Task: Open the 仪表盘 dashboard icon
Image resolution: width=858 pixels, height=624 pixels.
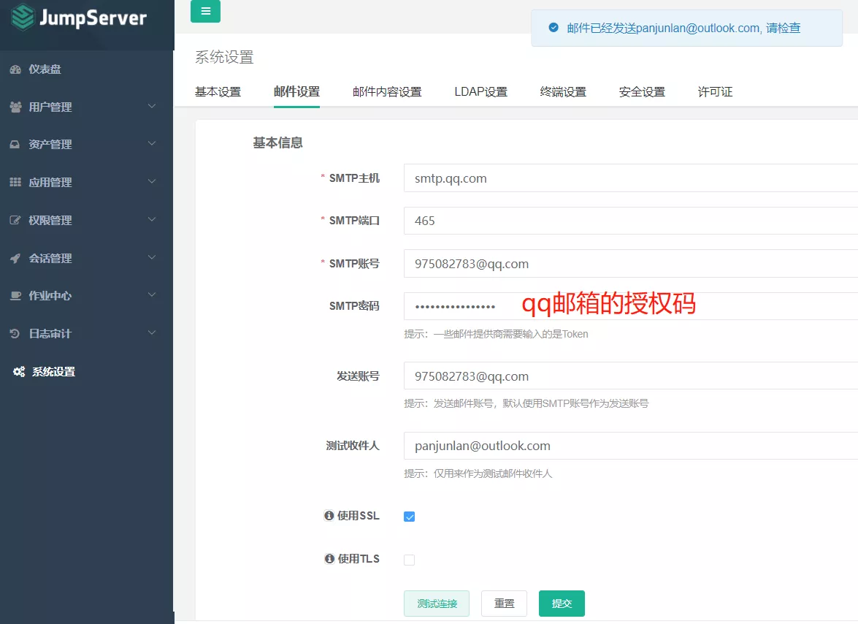Action: pos(15,69)
